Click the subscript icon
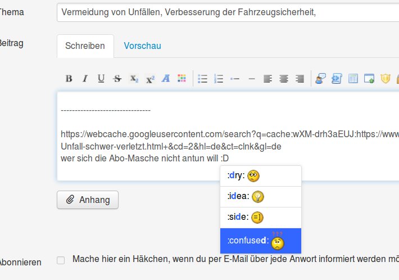 [134, 79]
